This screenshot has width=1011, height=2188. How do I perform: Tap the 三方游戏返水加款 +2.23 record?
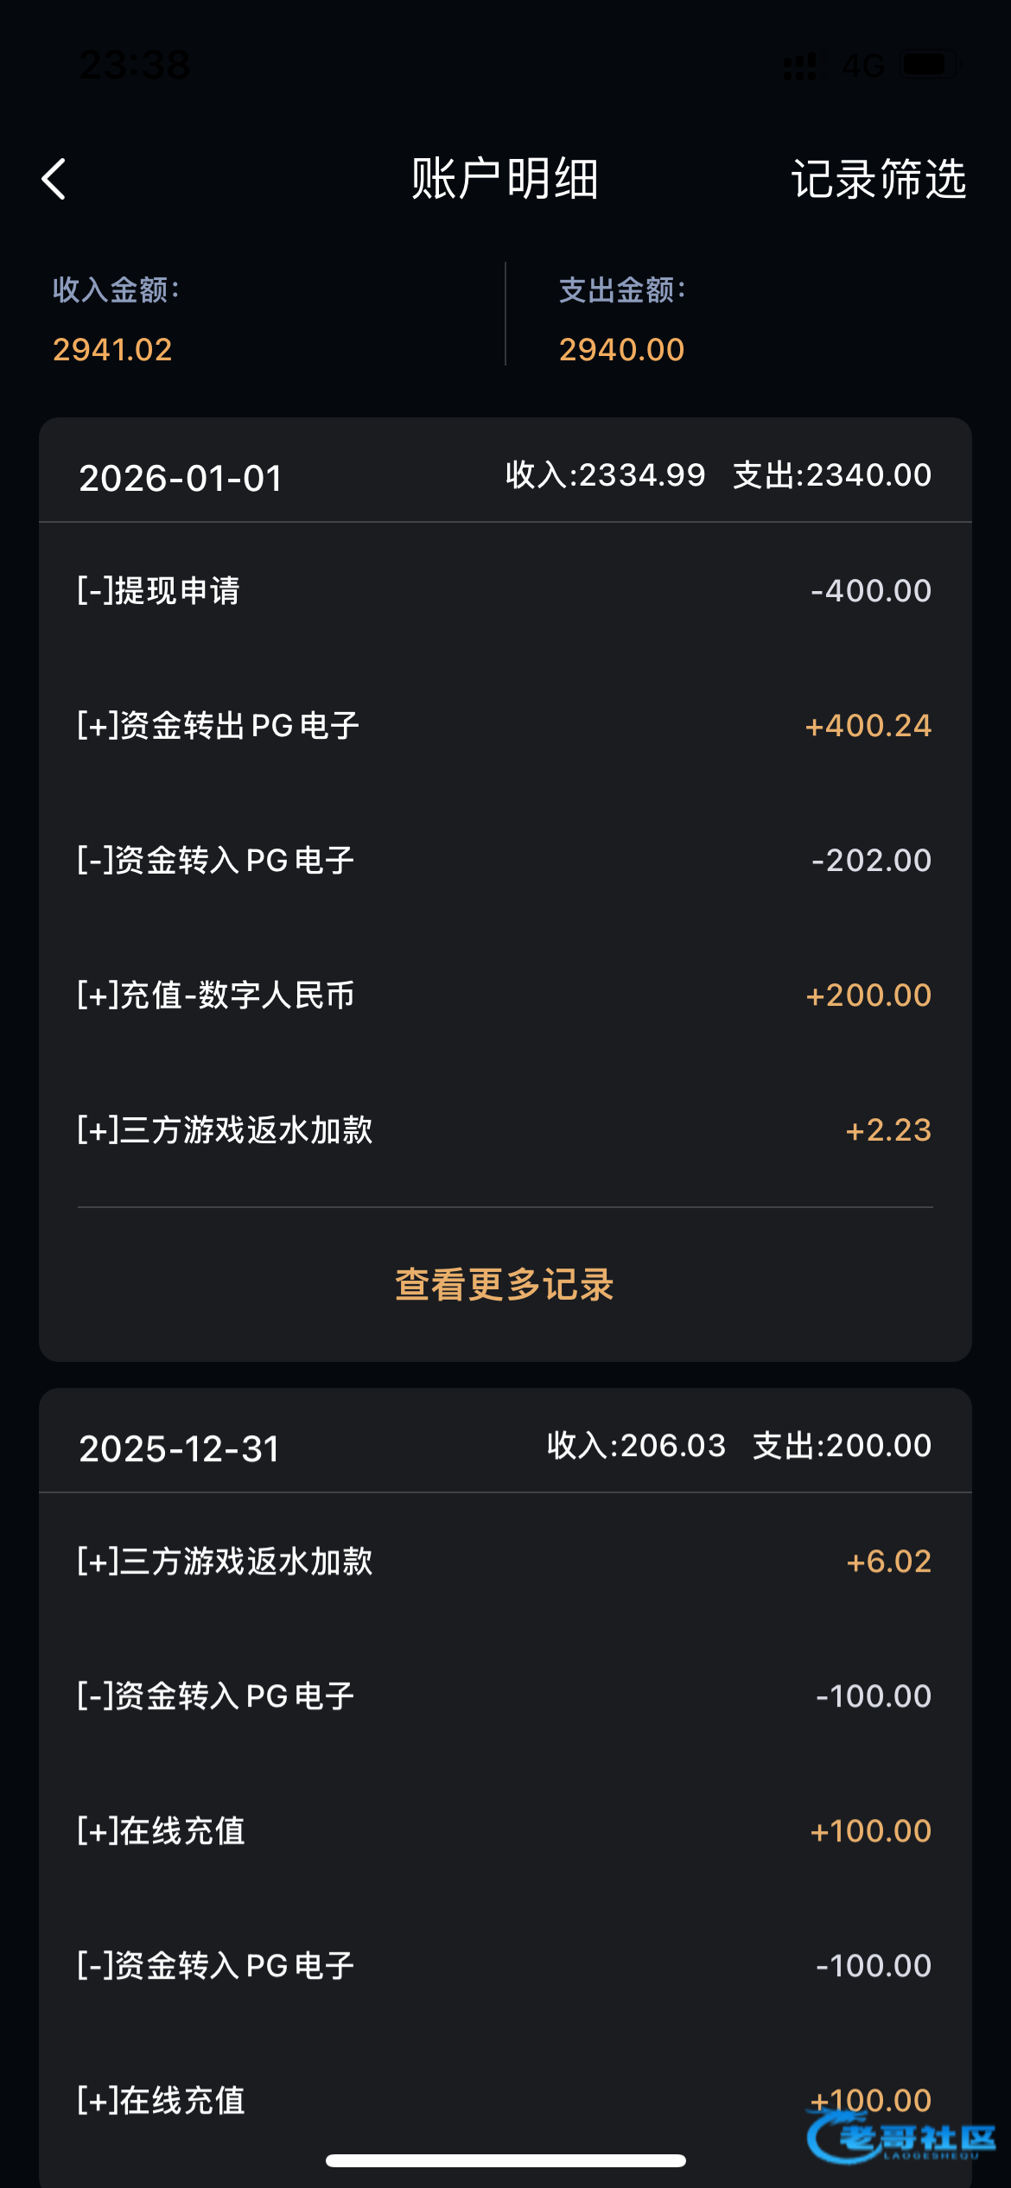tap(505, 1129)
